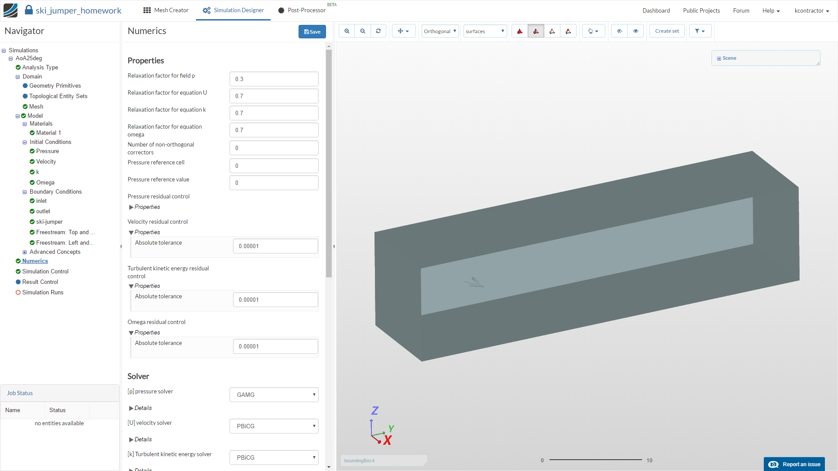Image resolution: width=838 pixels, height=471 pixels.
Task: Open the filter funnel dropdown
Action: 700,31
